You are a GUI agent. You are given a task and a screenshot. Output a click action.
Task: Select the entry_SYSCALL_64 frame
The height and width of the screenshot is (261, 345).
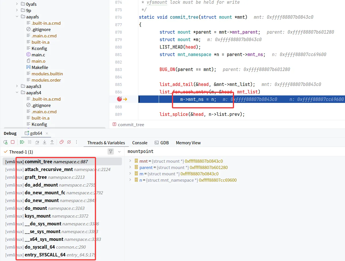click(x=62, y=255)
